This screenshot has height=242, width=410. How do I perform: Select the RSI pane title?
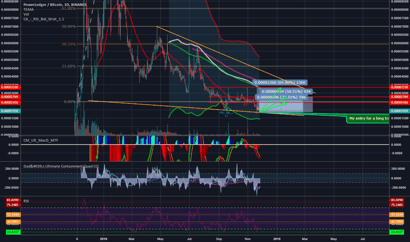(26, 201)
